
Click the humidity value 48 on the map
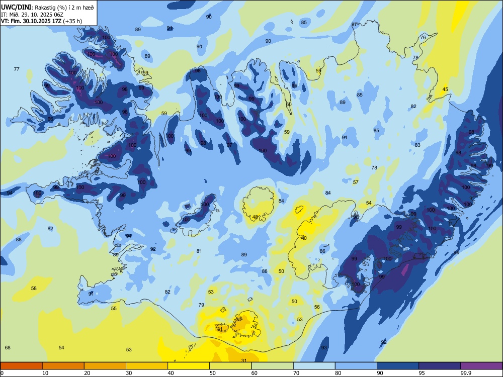point(255,217)
